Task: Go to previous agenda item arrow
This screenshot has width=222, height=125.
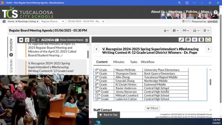Action: pyautogui.click(x=96, y=49)
